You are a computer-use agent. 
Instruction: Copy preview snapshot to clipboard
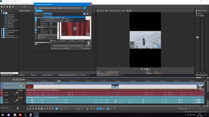pos(128,11)
